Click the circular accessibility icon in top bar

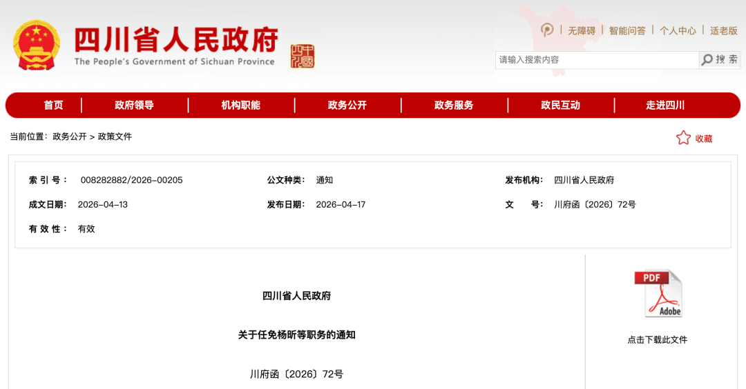tap(547, 30)
